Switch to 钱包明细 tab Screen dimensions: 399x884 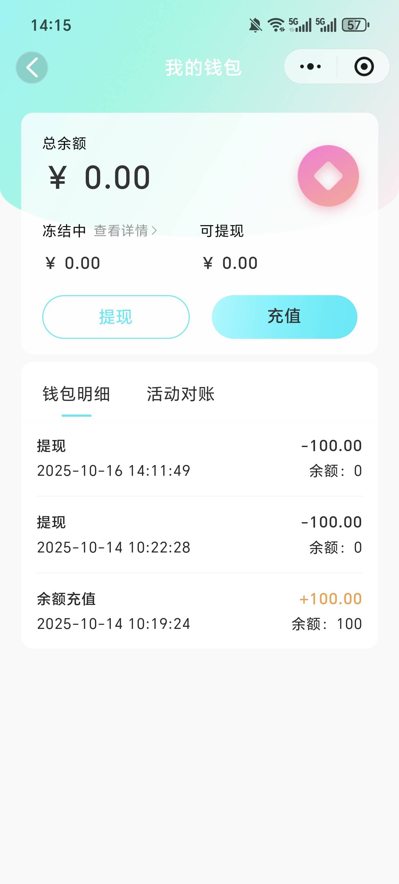pyautogui.click(x=76, y=394)
